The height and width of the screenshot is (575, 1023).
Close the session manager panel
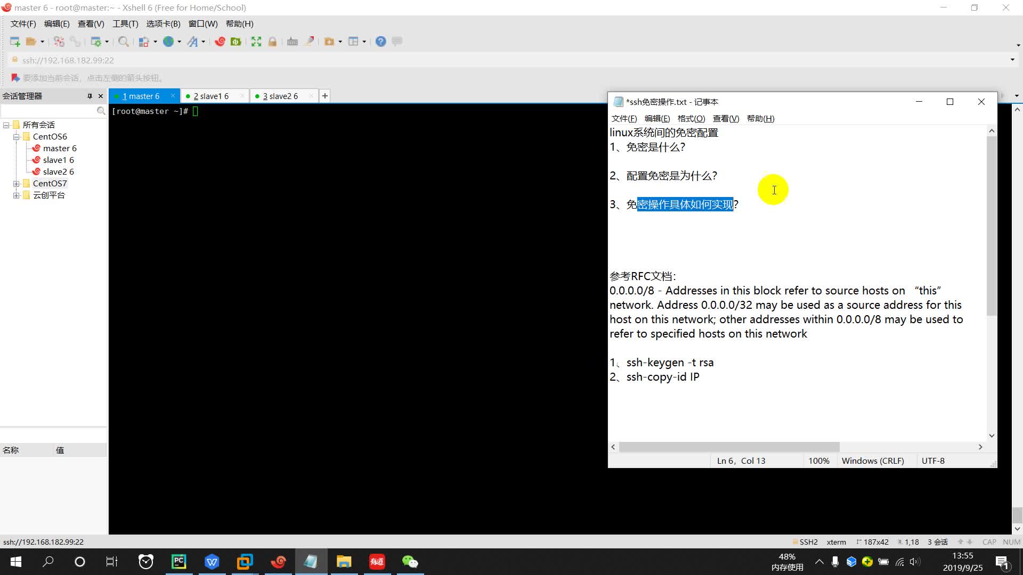coord(101,96)
